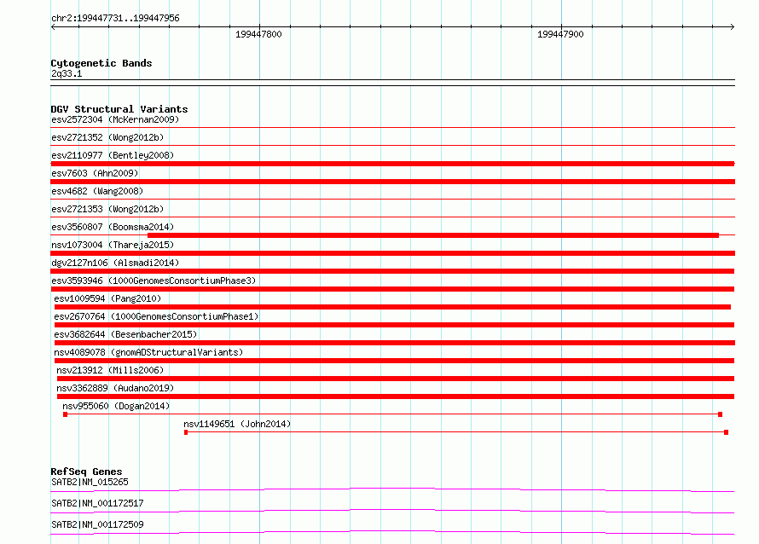The width and height of the screenshot is (759, 544).
Task: Select the esv2110977 (Bentley2008) red bar
Action: coord(392,164)
